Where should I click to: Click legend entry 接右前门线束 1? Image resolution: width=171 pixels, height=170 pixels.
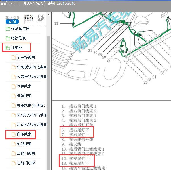pyautogui.click(x=83, y=106)
